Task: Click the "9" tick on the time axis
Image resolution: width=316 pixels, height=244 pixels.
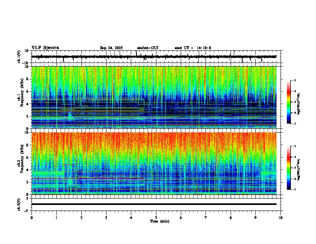Action: 255,218
